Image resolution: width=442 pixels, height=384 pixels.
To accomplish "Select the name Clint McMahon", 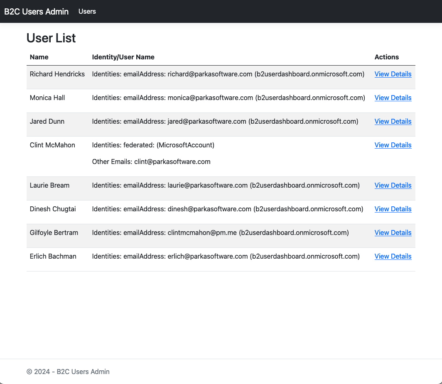I will click(52, 145).
